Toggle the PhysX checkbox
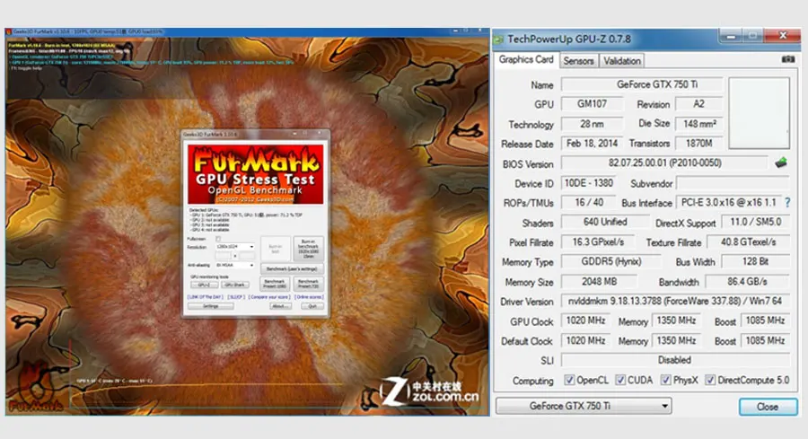The image size is (808, 439). (665, 381)
